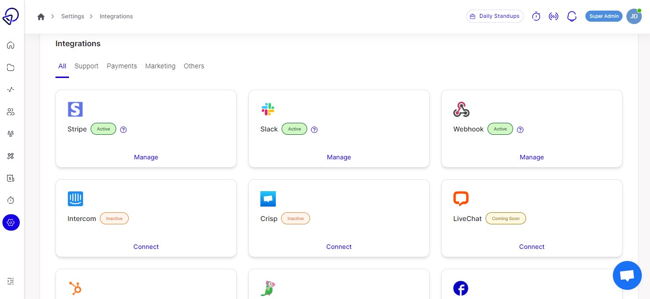Open the Daily Standups button
Viewport: 650px width, 299px height.
[x=495, y=16]
